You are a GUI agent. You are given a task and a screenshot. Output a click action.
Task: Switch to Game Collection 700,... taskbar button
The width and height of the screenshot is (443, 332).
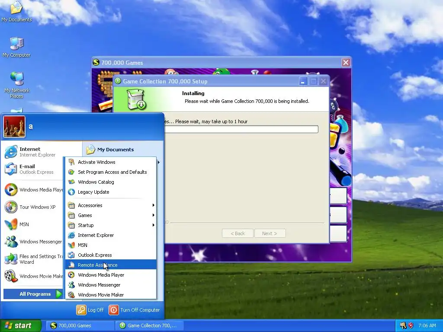(x=150, y=326)
